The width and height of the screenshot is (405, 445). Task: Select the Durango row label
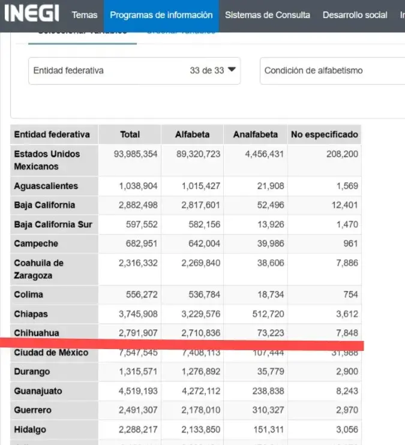pyautogui.click(x=32, y=371)
